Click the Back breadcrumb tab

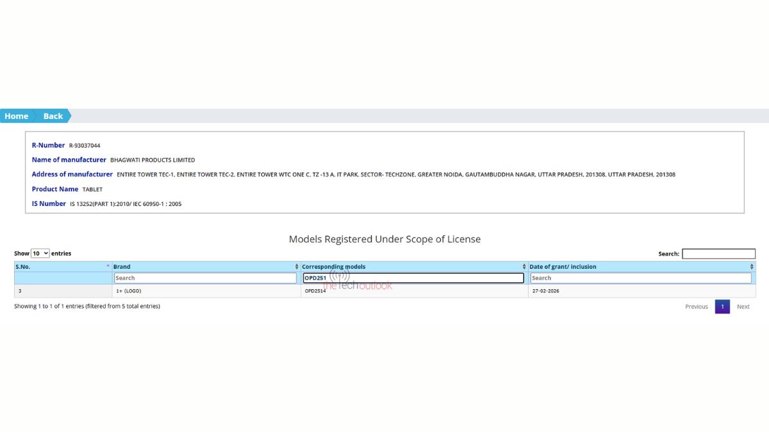tap(53, 116)
